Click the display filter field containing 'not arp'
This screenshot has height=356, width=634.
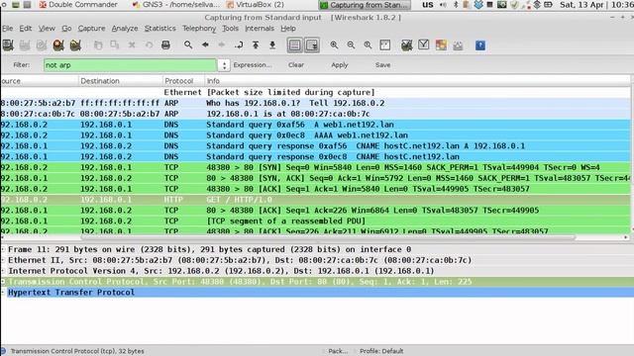coord(130,65)
